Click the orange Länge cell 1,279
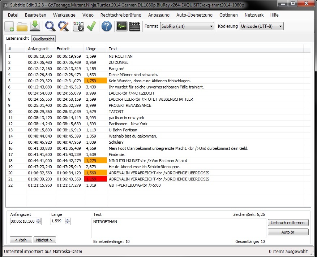317x257 pixels. tap(95, 161)
